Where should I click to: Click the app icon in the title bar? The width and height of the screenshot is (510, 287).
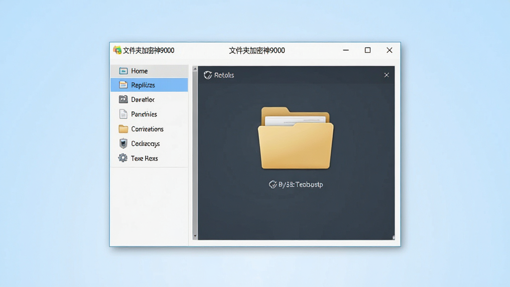[117, 50]
